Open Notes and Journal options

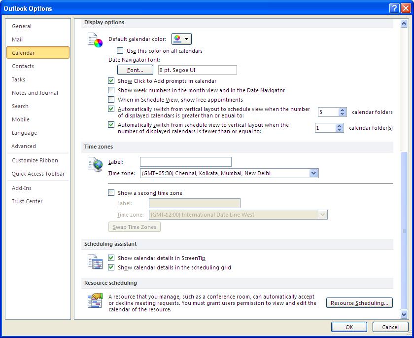pos(38,93)
